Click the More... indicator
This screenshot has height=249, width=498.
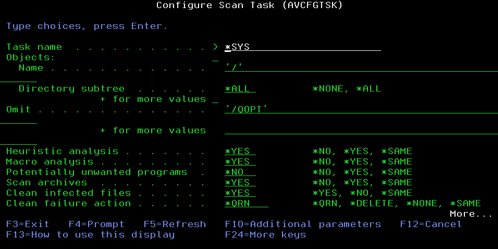tap(471, 214)
